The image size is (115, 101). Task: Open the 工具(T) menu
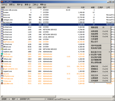(35, 5)
